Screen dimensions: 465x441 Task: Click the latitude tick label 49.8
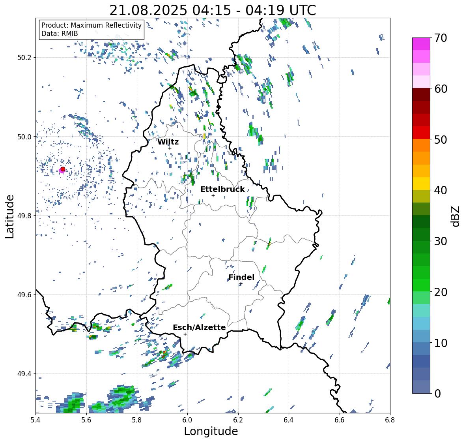click(24, 216)
